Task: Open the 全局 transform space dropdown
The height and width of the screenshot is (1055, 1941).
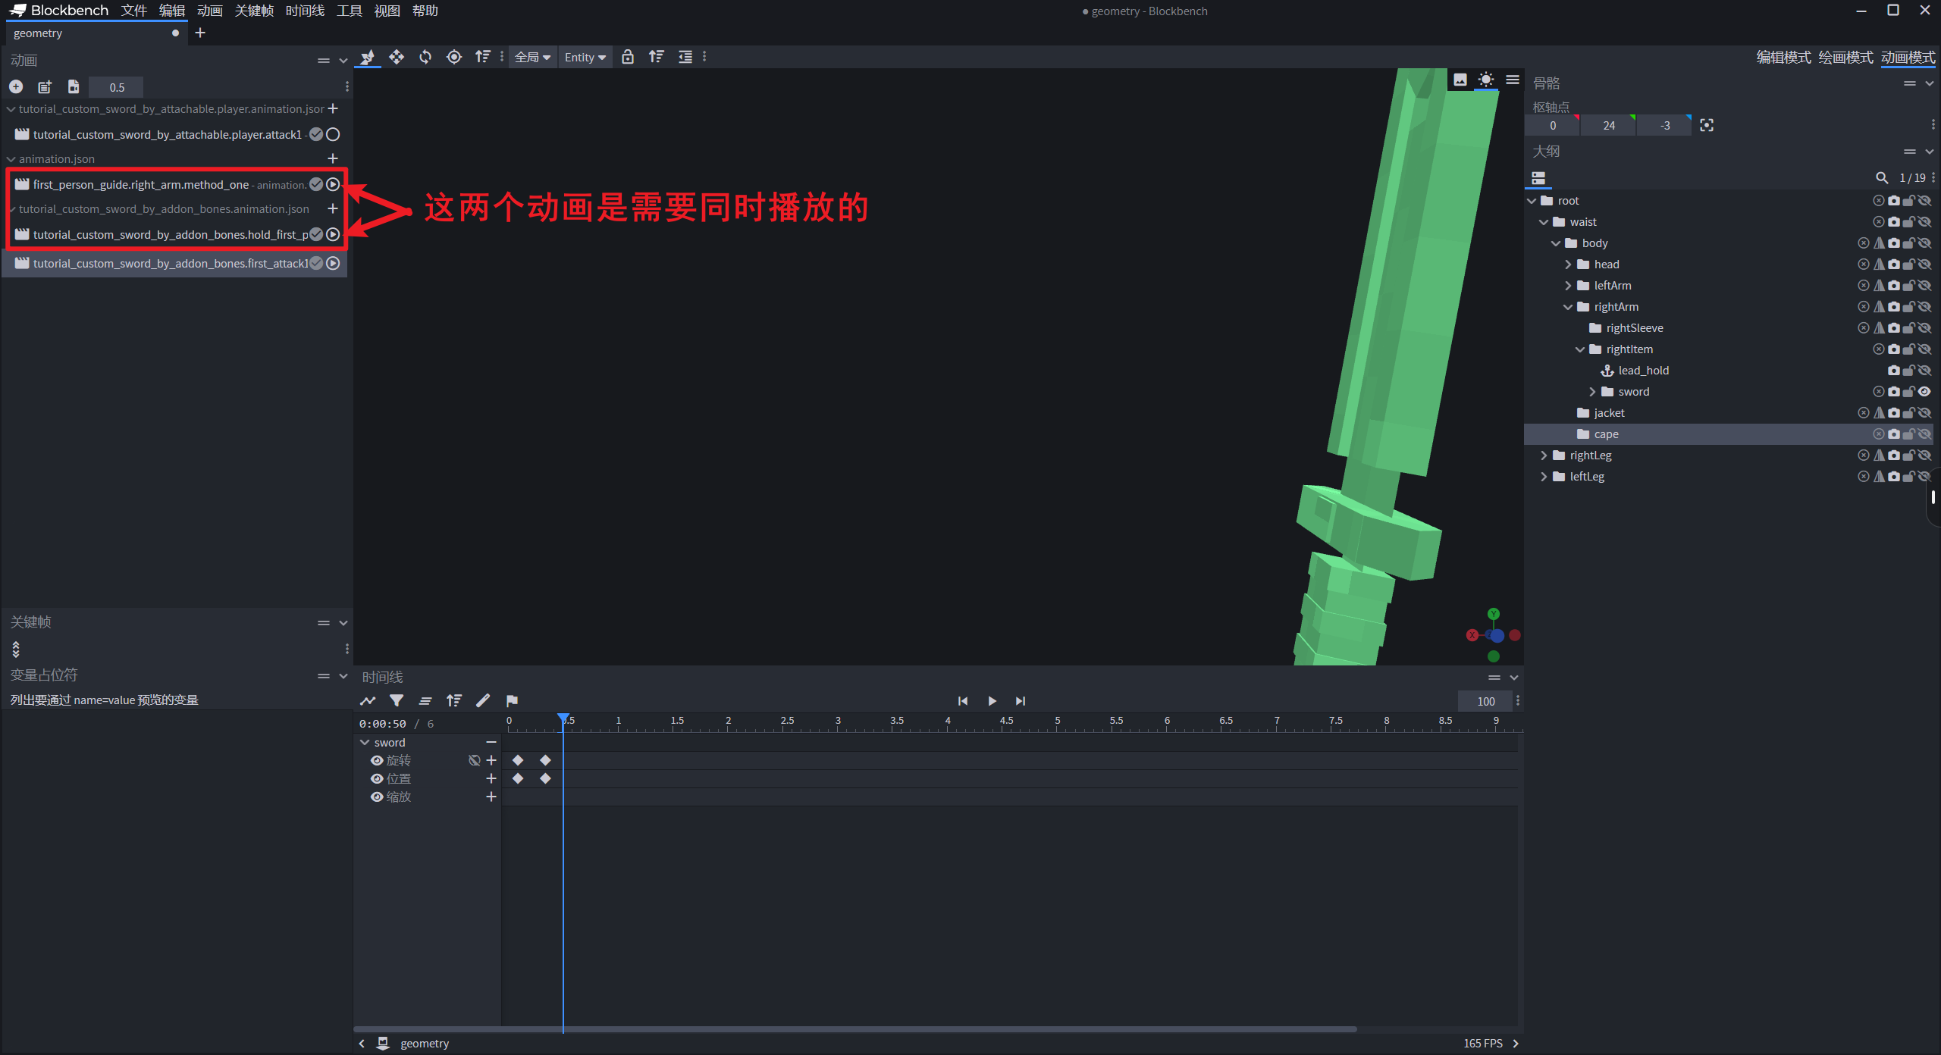Action: (532, 57)
